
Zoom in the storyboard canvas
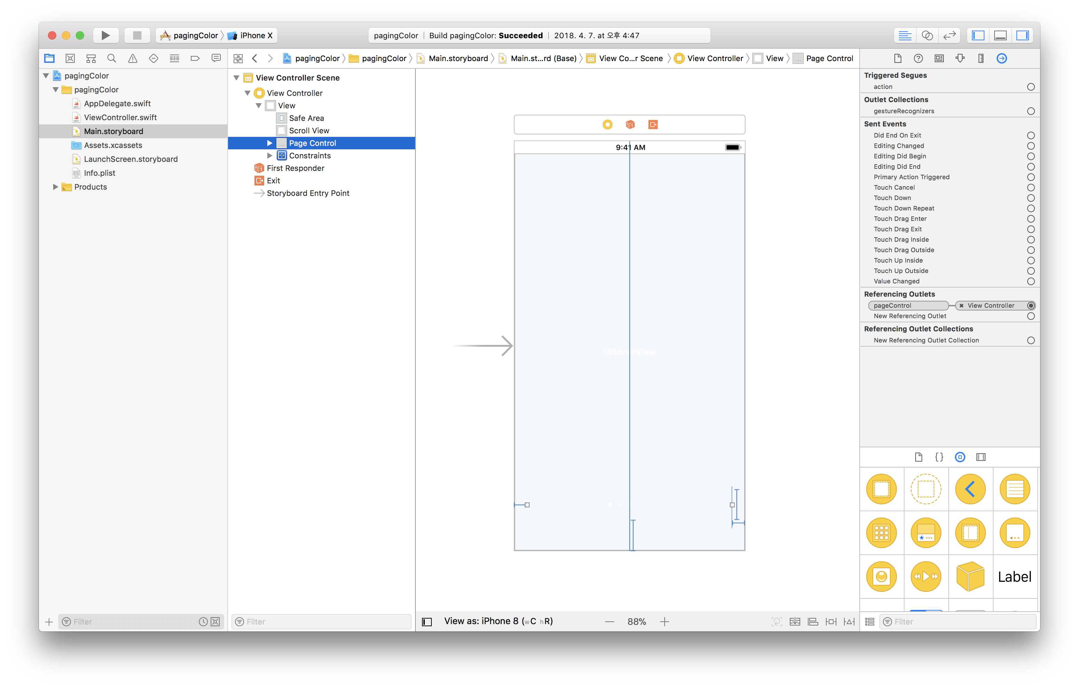(665, 622)
